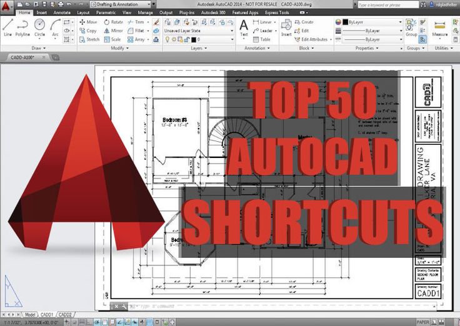Open the ByLayer lineweight dropdown
This screenshot has width=460, height=326.
373,31
